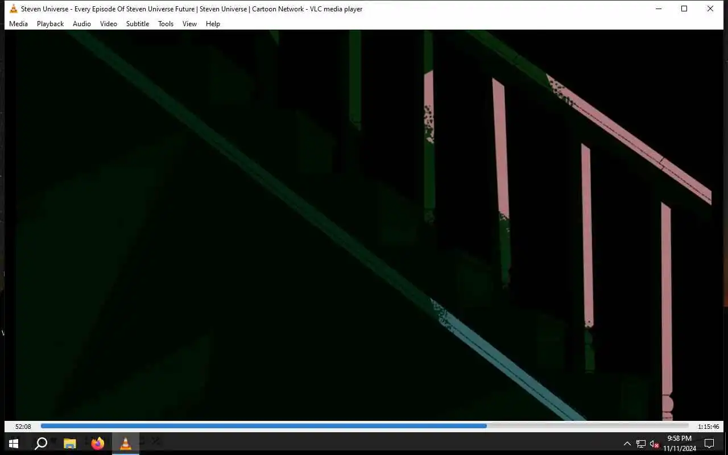728x455 pixels.
Task: Open the Playback menu
Action: (50, 24)
